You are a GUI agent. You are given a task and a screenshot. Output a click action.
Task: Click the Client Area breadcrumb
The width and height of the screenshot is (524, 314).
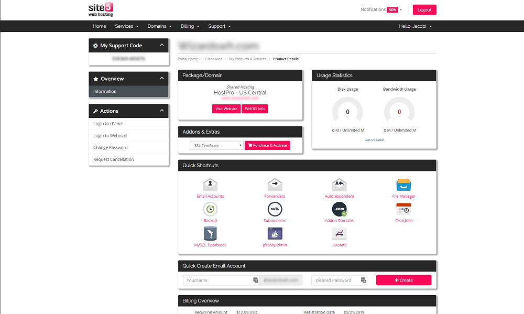click(213, 59)
